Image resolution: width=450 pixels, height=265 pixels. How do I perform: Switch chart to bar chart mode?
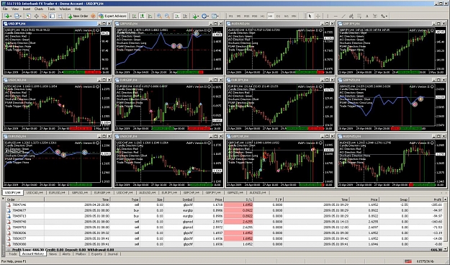click(134, 16)
